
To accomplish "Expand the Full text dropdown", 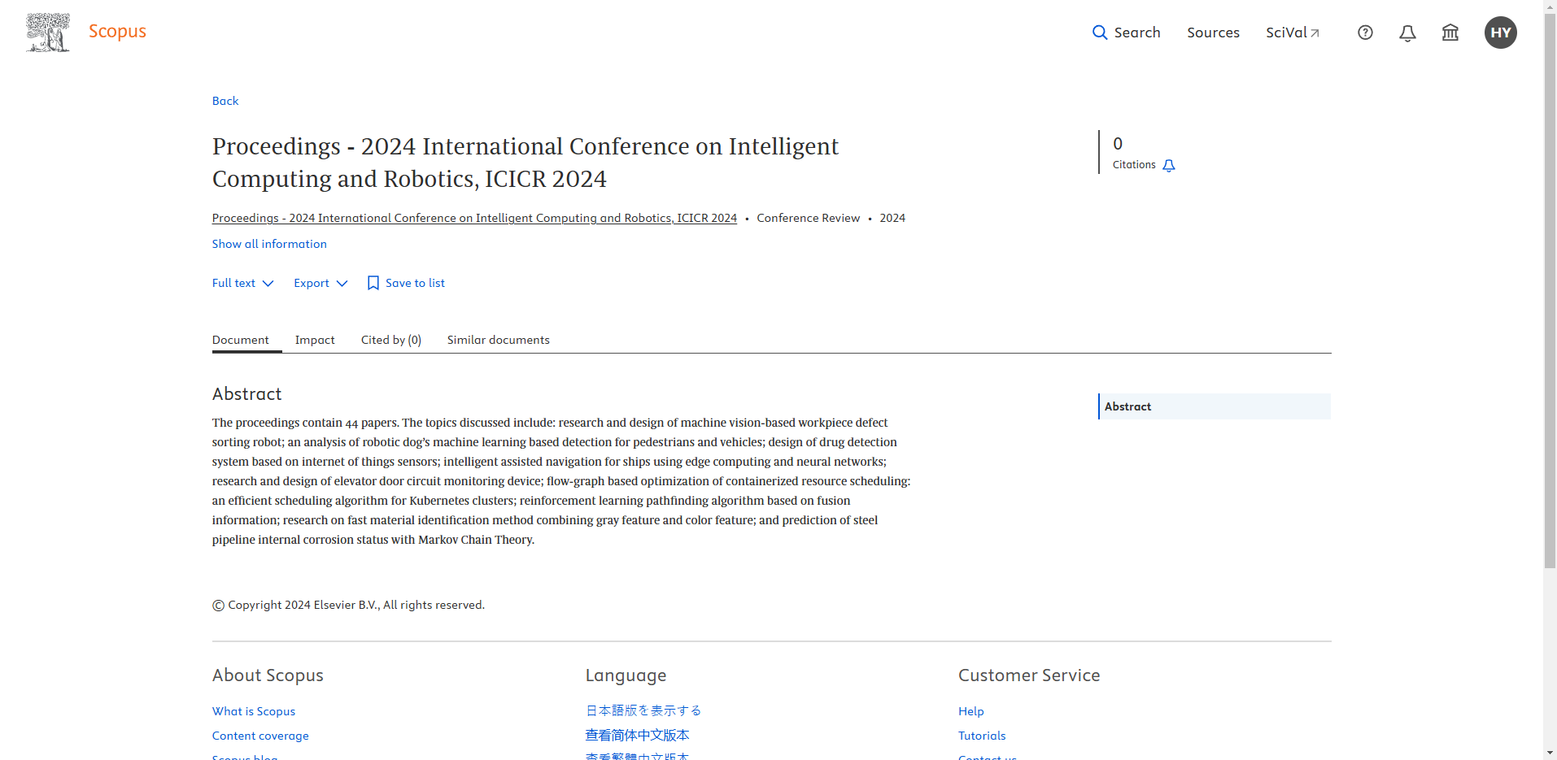I will click(x=242, y=283).
